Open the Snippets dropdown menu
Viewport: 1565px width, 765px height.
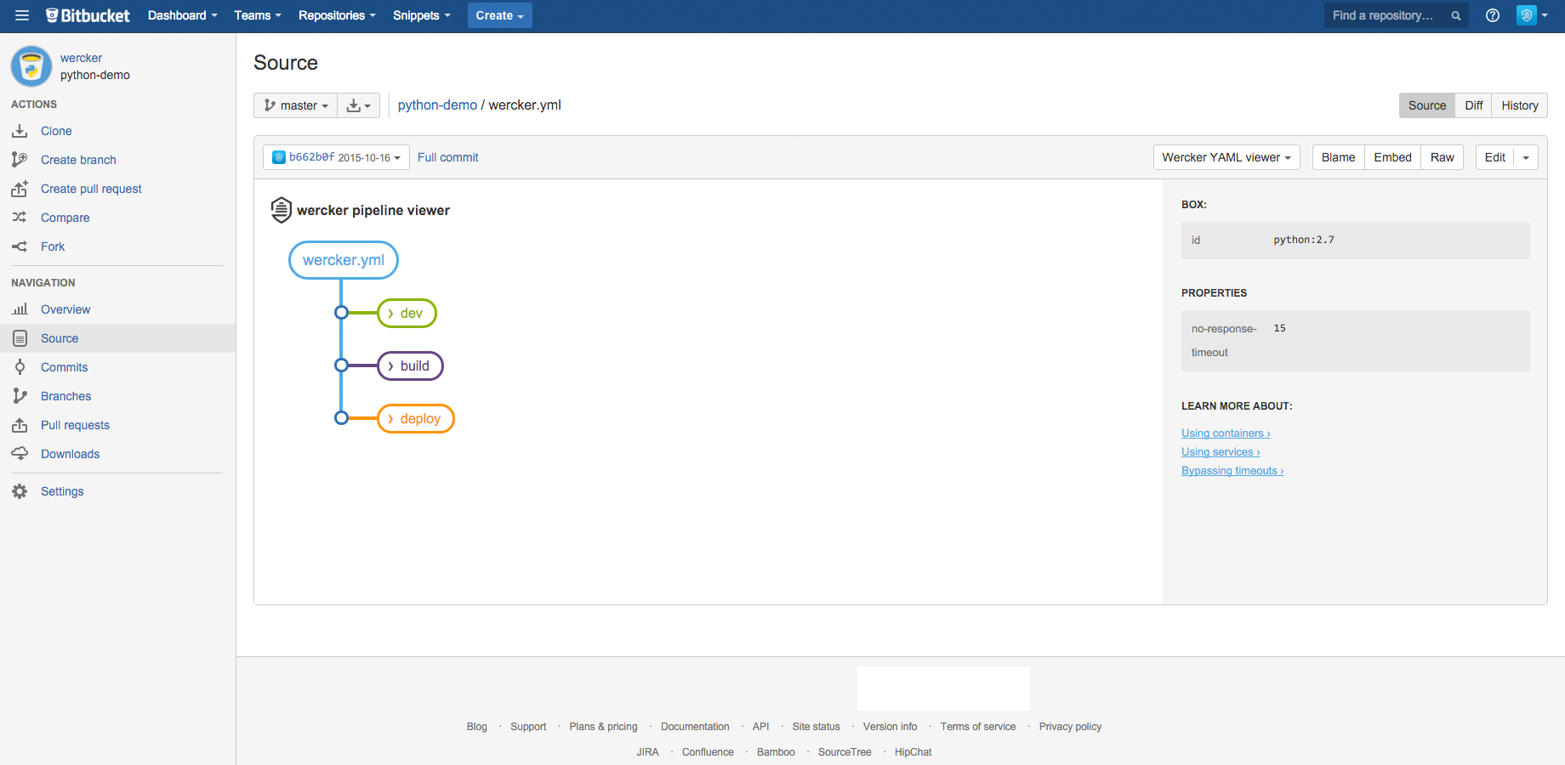tap(421, 15)
